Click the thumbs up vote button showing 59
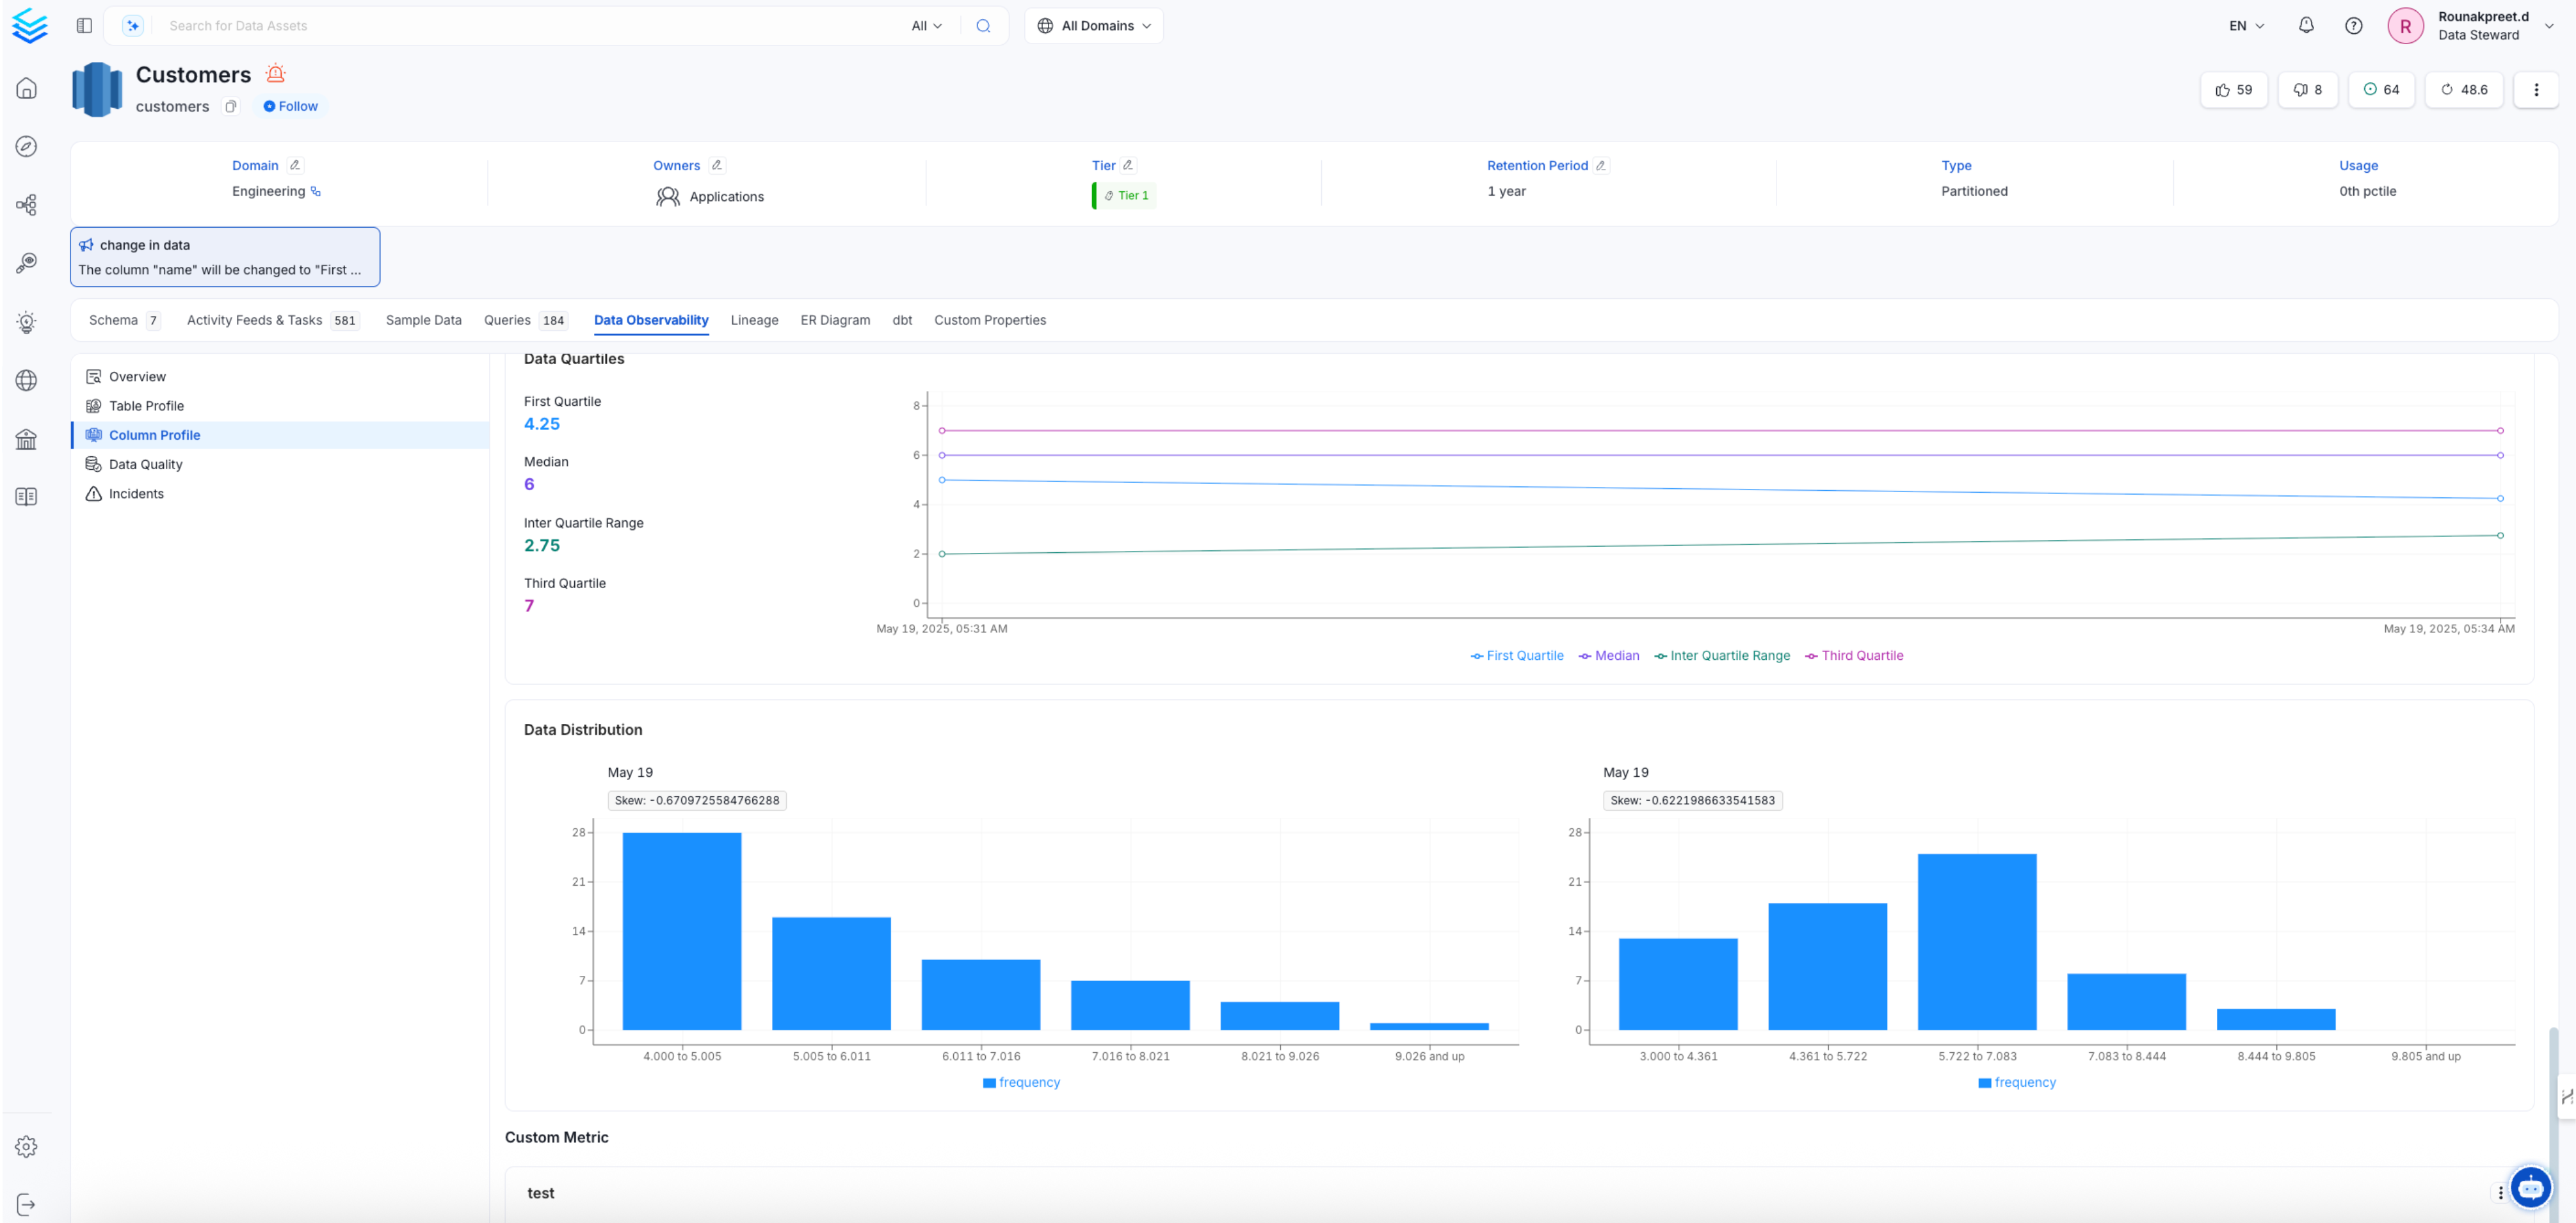This screenshot has height=1223, width=2576. pos(2234,89)
